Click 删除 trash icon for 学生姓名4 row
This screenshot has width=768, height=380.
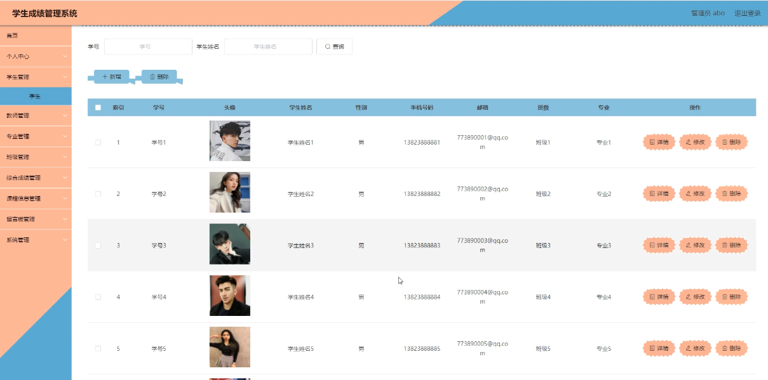point(725,297)
